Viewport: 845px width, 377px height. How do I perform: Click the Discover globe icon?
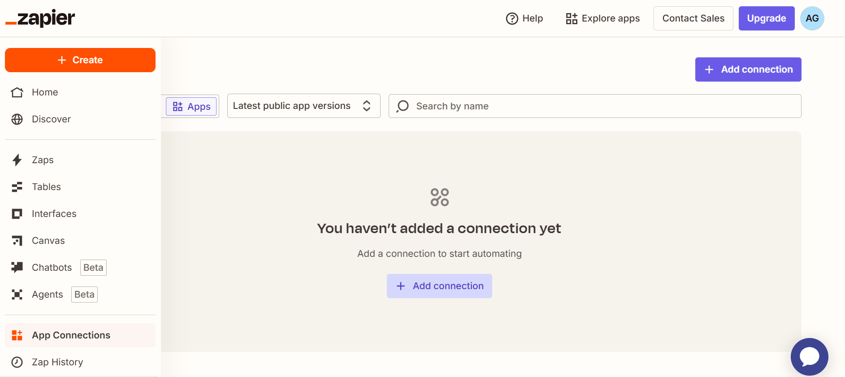click(17, 119)
